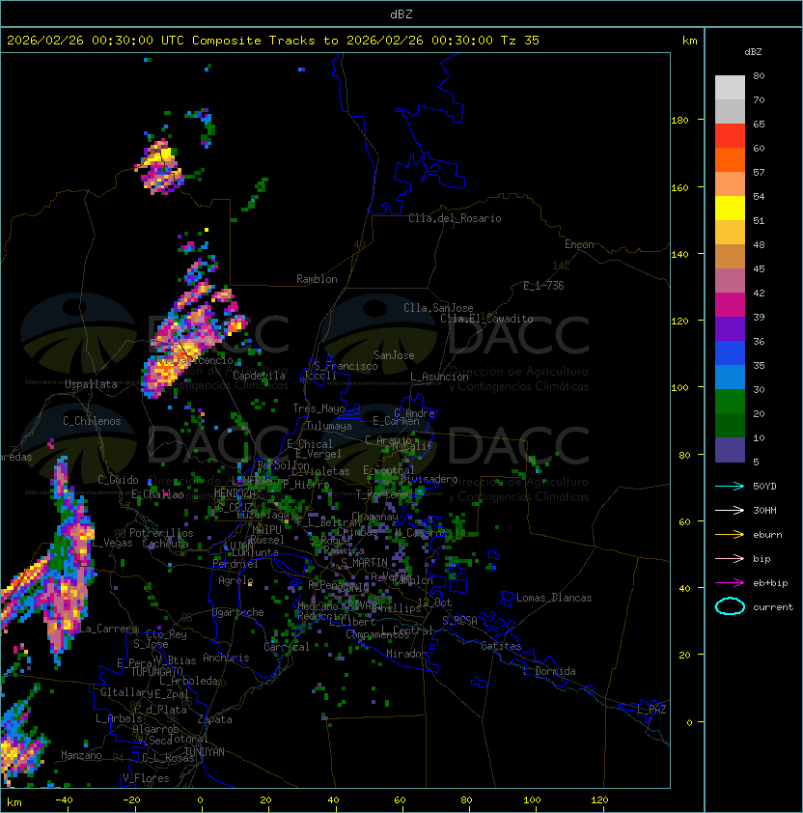This screenshot has height=813, width=803.
Task: Click the '100' tick on vertical km axis
Action: click(679, 388)
